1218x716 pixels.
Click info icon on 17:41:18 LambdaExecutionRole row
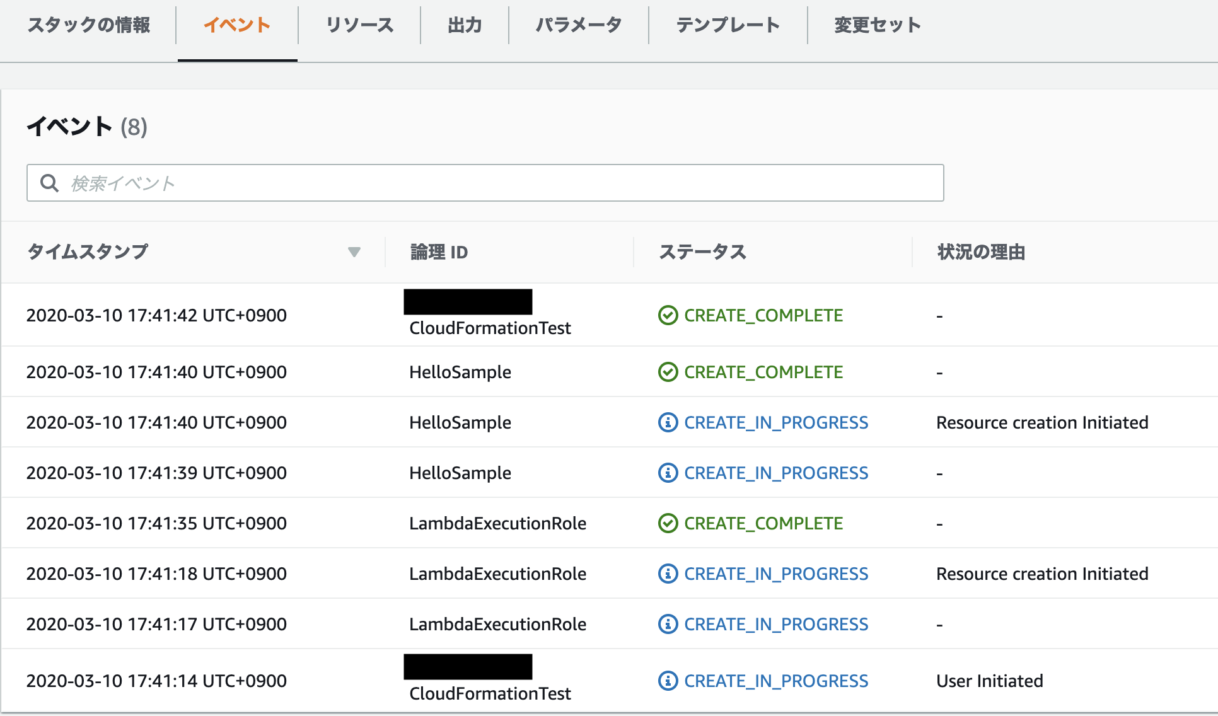point(668,574)
